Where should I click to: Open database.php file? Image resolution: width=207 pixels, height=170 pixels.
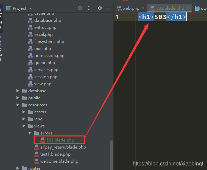pyautogui.click(x=47, y=20)
